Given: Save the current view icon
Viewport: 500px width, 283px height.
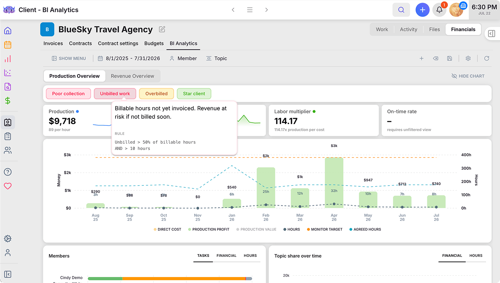Looking at the screenshot, I should click(x=450, y=58).
